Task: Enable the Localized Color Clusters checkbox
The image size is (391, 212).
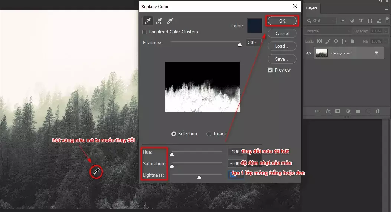Action: click(145, 32)
